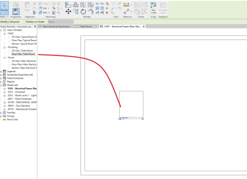Click the red X Delete icon
Screen dimensions: 247x179
pos(107,12)
